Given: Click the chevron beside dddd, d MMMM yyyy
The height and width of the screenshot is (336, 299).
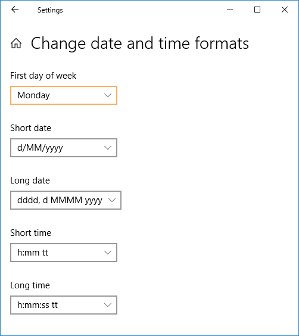Looking at the screenshot, I should point(112,200).
